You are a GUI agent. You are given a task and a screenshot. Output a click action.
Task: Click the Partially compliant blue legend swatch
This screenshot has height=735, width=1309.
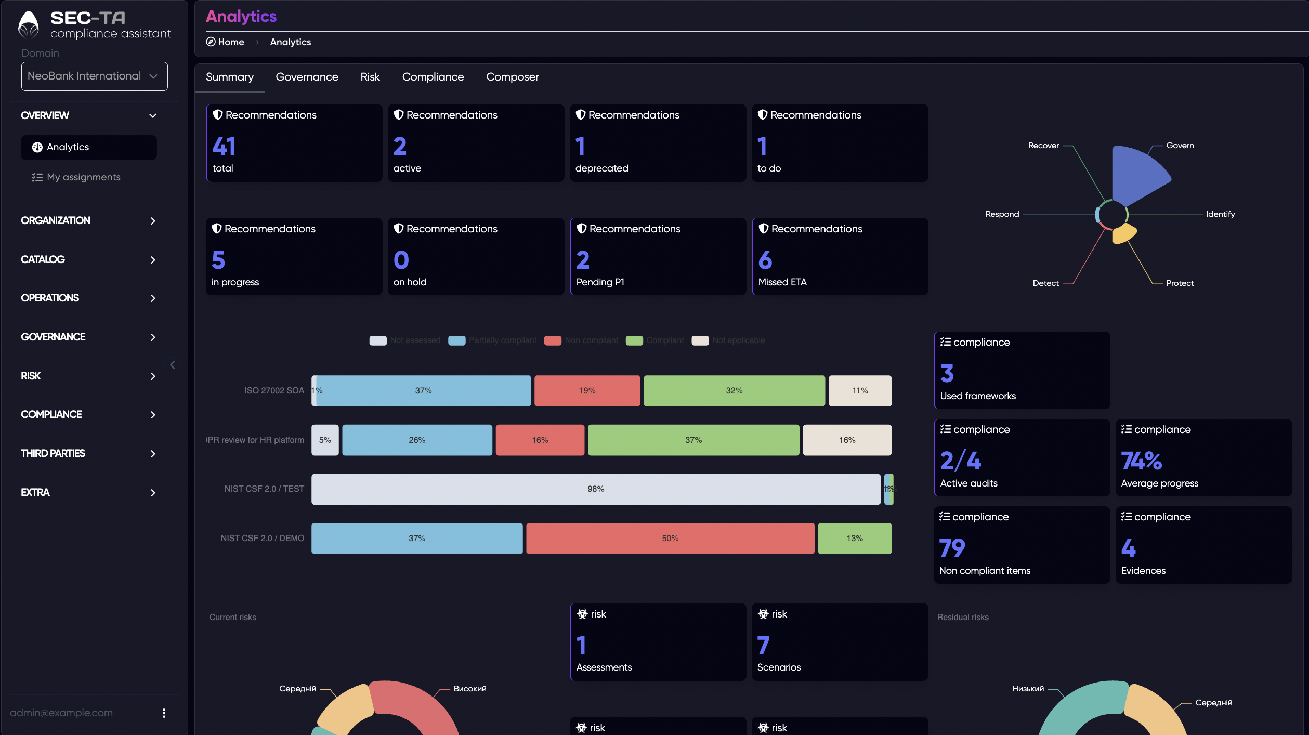457,340
